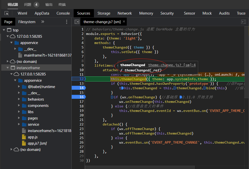The image size is (249, 169).
Task: Click the @babel/runtime folder icon
Action: pyautogui.click(x=24, y=87)
